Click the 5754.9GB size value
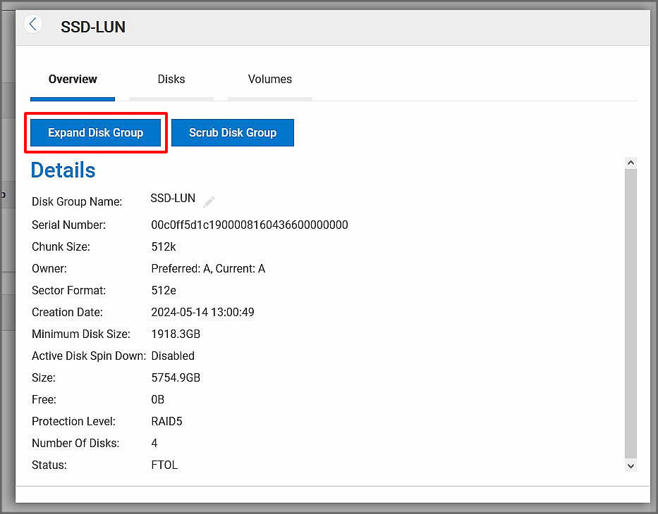The width and height of the screenshot is (658, 514). tap(176, 378)
